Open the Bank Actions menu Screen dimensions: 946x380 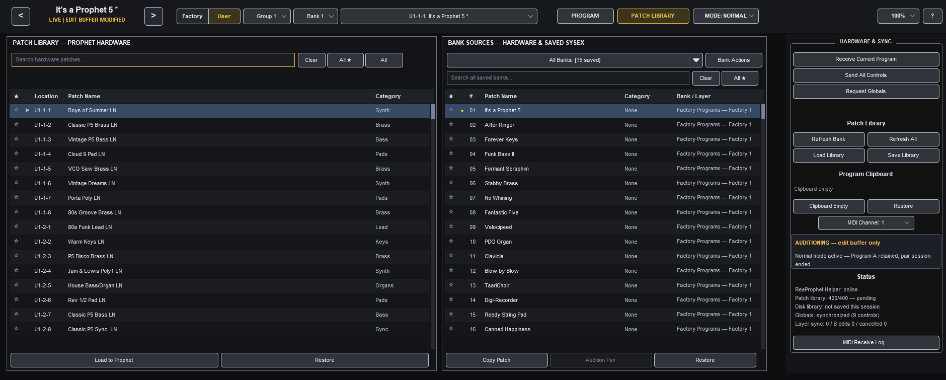click(x=734, y=60)
